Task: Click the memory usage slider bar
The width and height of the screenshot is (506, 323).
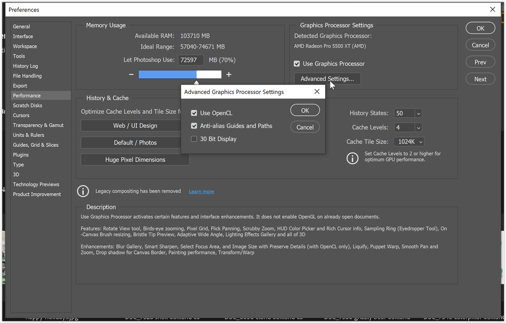Action: coord(180,75)
